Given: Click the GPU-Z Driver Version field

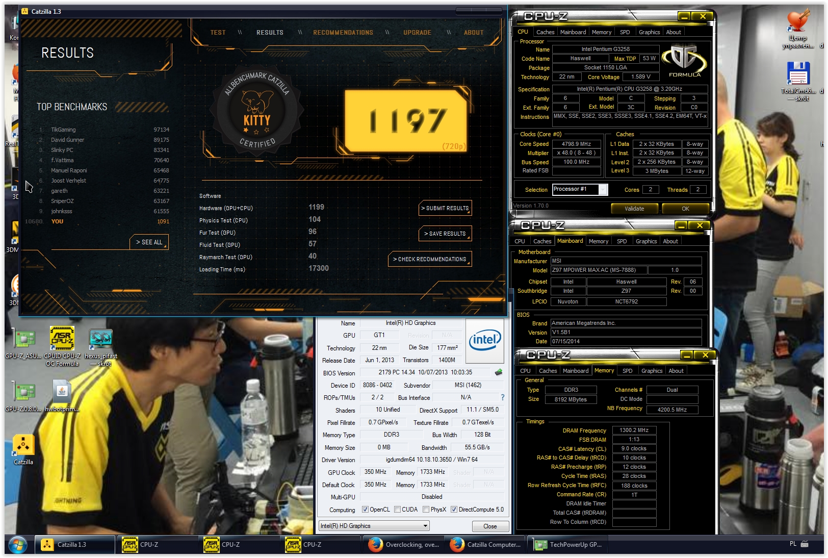Looking at the screenshot, I should pyautogui.click(x=432, y=460).
